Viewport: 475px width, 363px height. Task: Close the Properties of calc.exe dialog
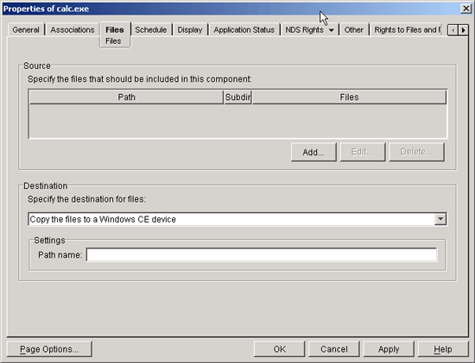465,9
